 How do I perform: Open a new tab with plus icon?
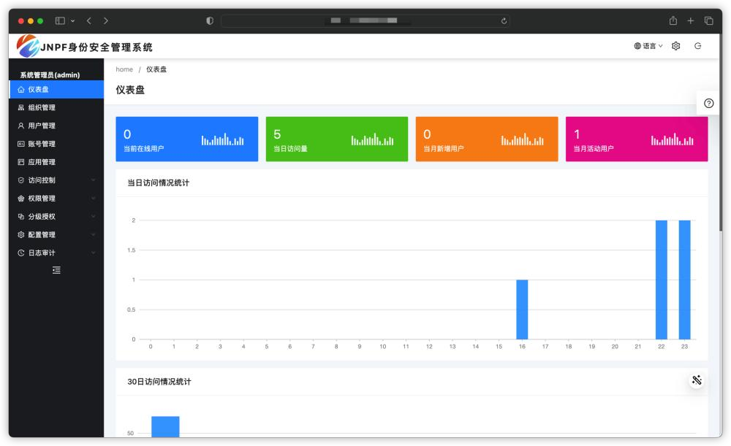[691, 20]
